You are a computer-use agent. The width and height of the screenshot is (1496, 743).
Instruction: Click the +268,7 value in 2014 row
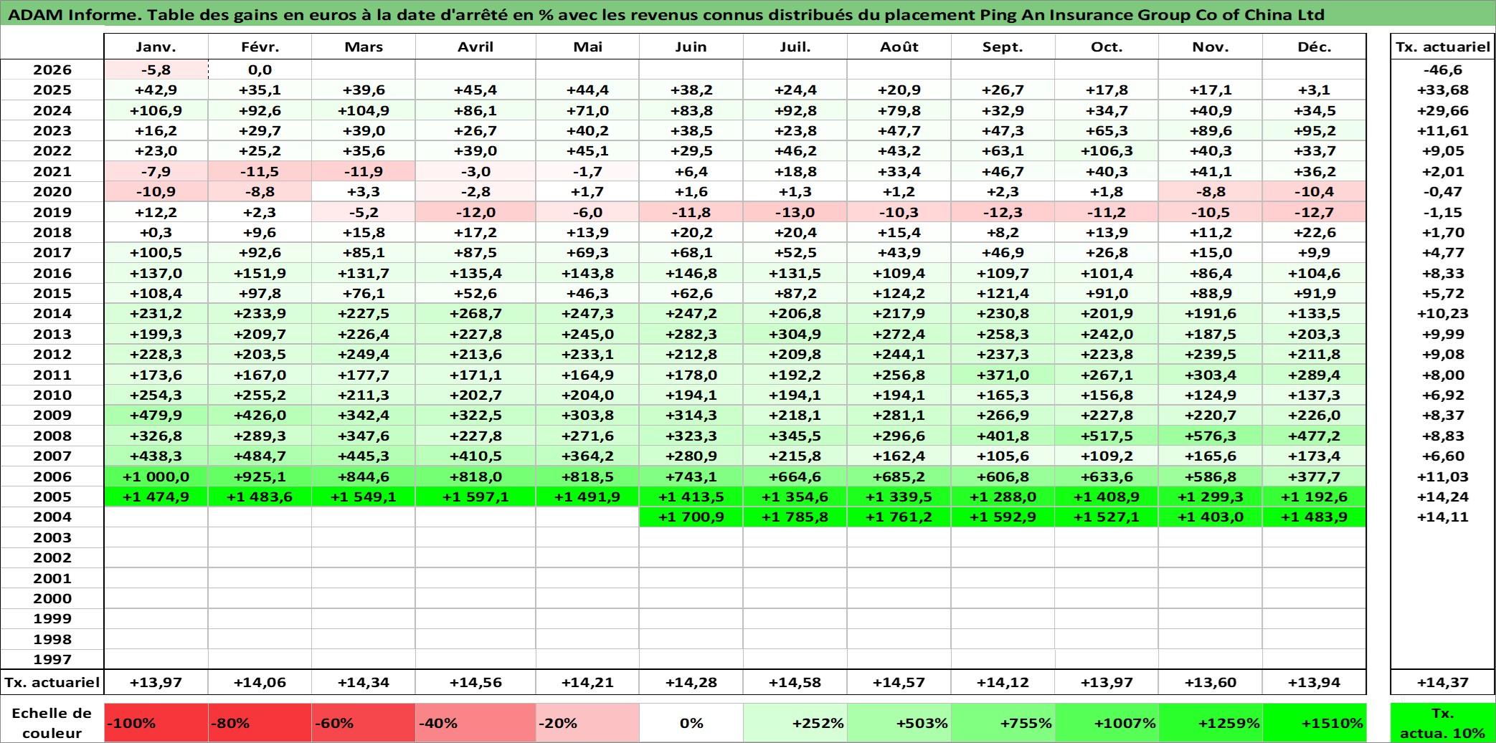pyautogui.click(x=475, y=313)
